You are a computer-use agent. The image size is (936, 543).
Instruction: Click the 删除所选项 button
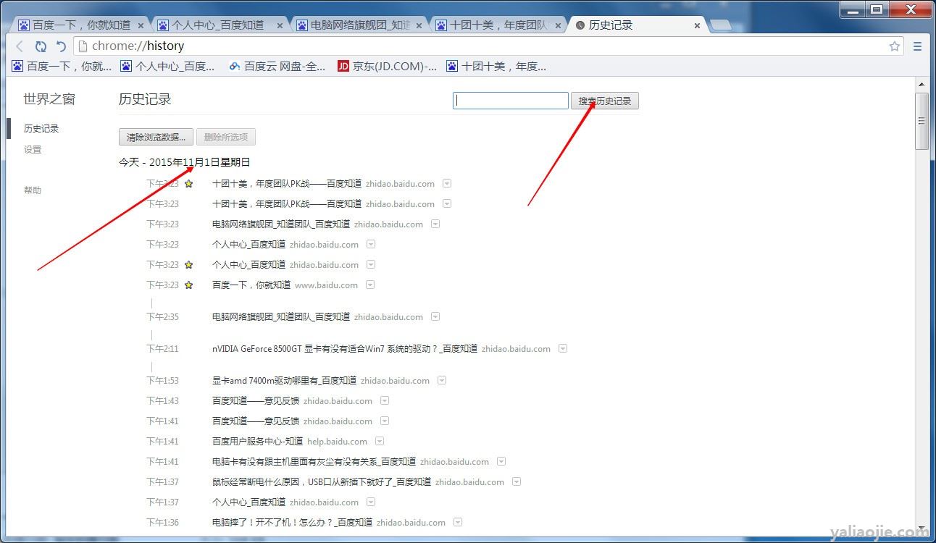(226, 137)
